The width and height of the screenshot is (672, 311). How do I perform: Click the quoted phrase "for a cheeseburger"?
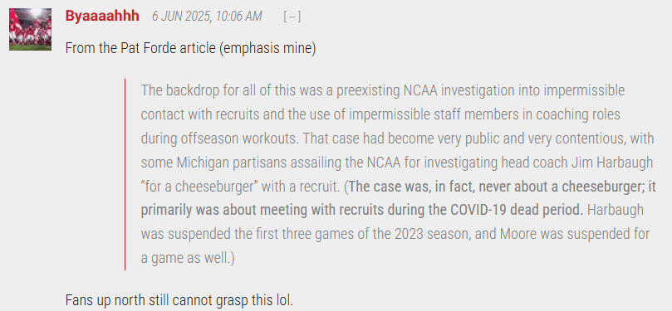[199, 187]
